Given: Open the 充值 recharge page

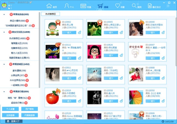Looking at the screenshot, I should pyautogui.click(x=86, y=6).
